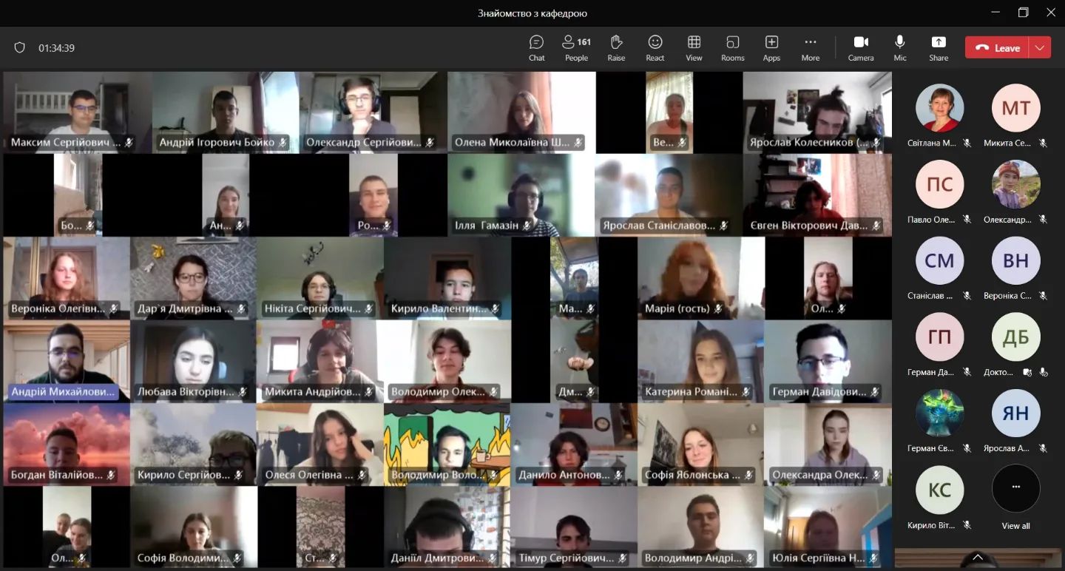Click the name label "Ярослав Станіславов..."
Image resolution: width=1065 pixels, height=571 pixels.
click(x=659, y=226)
